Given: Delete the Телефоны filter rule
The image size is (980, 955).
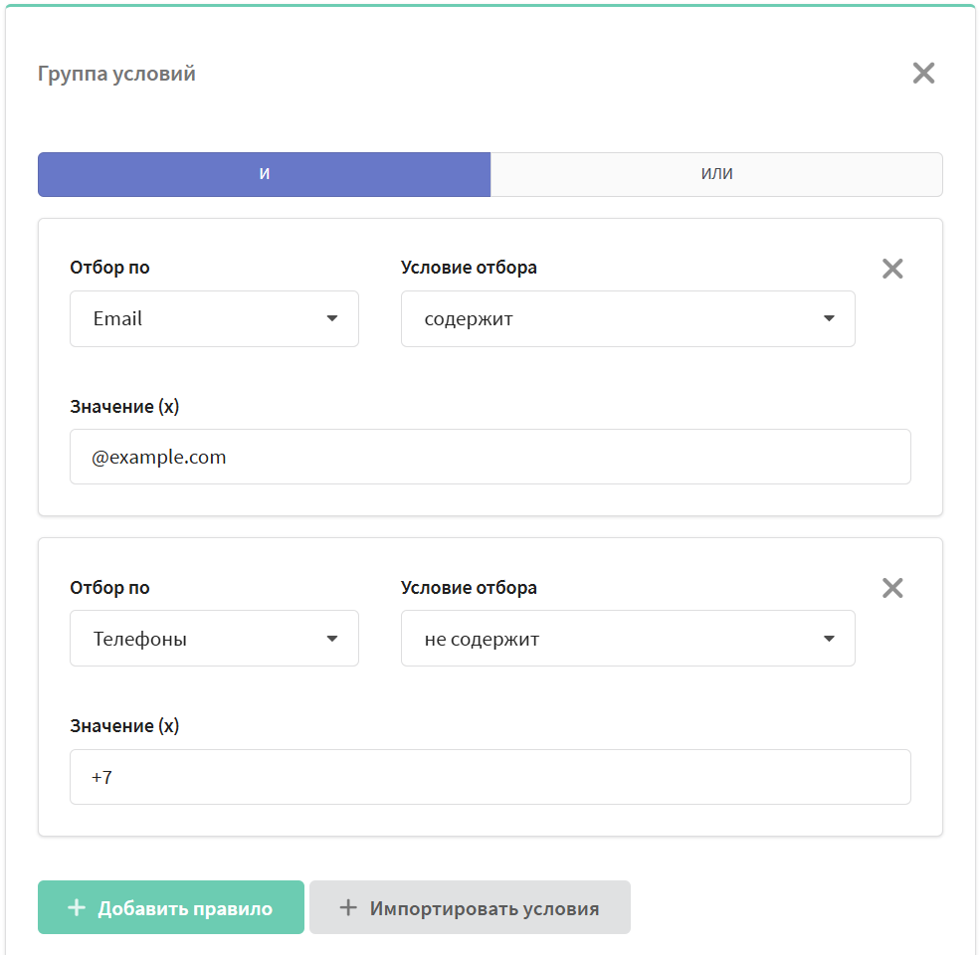Looking at the screenshot, I should [892, 588].
